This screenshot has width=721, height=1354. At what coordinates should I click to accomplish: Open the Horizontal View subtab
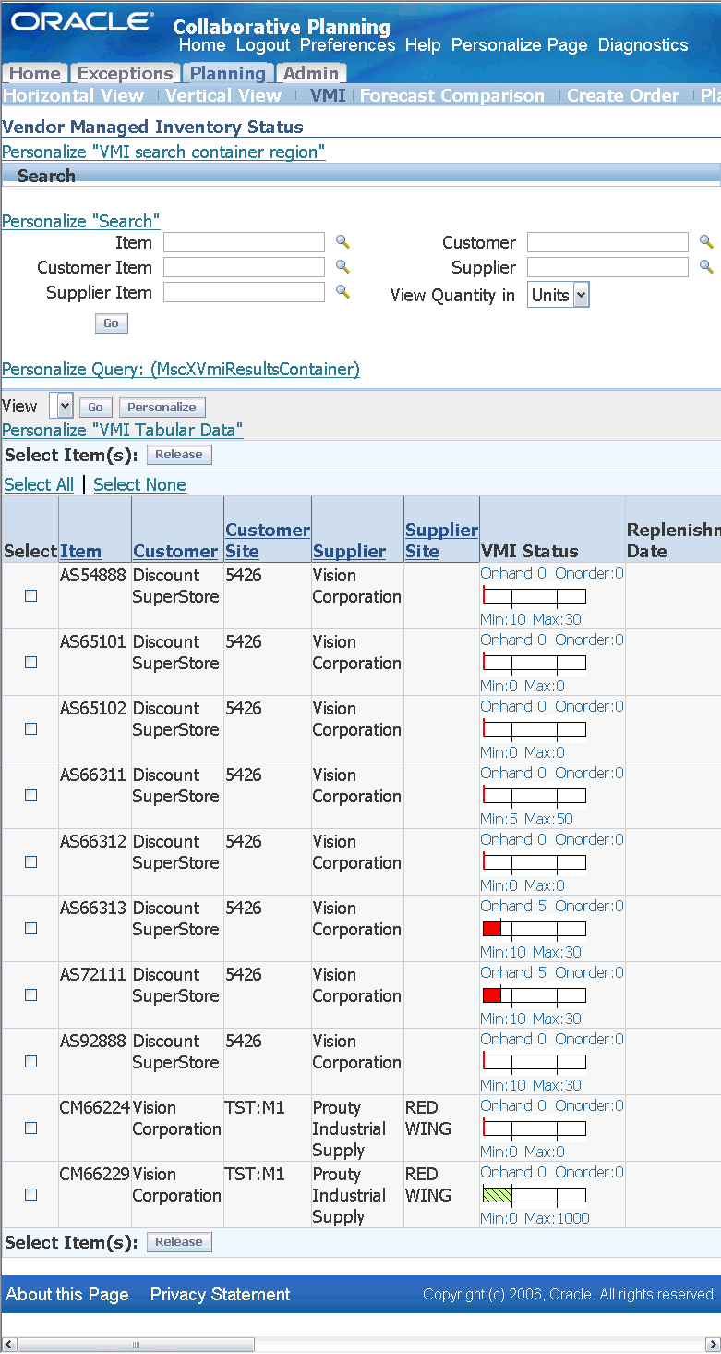74,95
